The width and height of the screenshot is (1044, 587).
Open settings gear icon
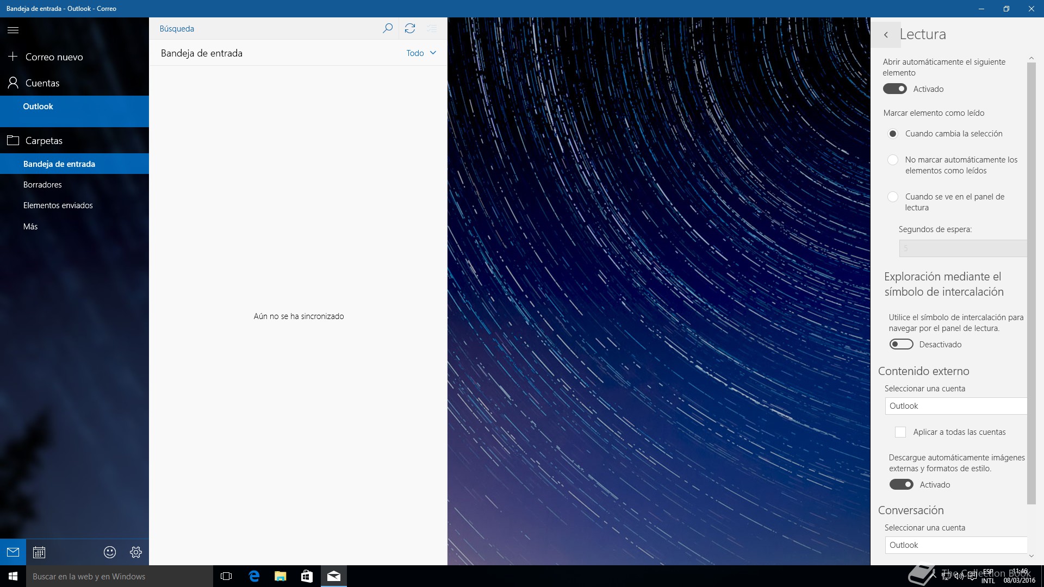136,552
